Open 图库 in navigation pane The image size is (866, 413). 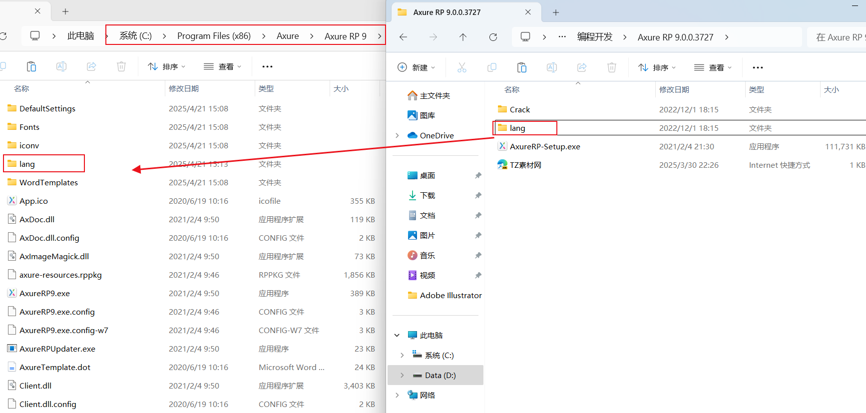click(422, 115)
